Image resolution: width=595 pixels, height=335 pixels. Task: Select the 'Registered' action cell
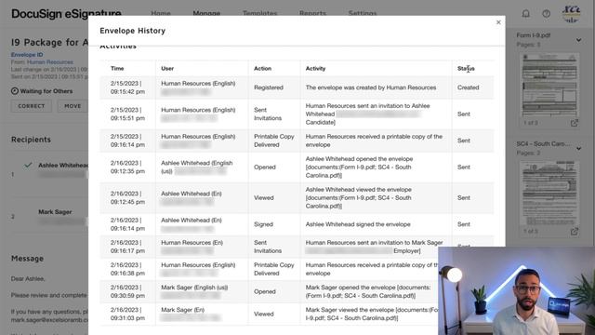269,87
